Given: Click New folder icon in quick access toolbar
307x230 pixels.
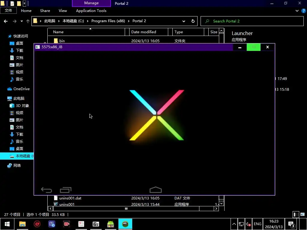Looking at the screenshot, I should 19,3.
